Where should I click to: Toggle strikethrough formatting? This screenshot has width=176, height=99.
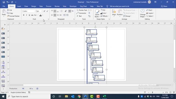pos(32,15)
